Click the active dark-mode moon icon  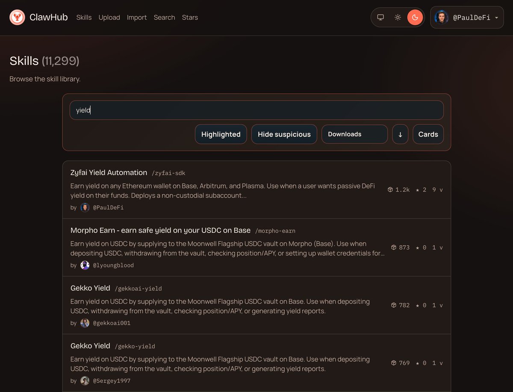pyautogui.click(x=415, y=18)
